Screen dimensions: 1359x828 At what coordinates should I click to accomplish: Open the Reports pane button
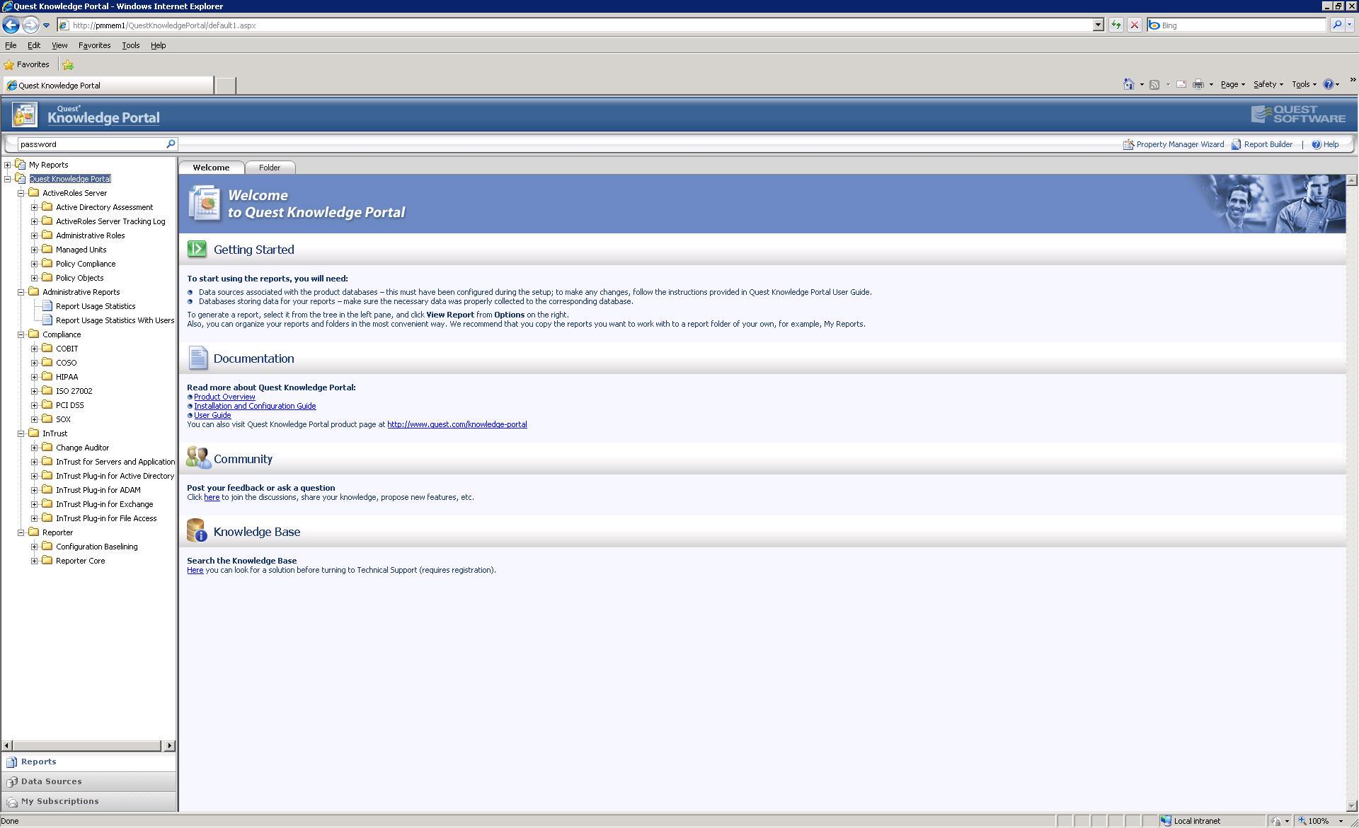pyautogui.click(x=88, y=762)
